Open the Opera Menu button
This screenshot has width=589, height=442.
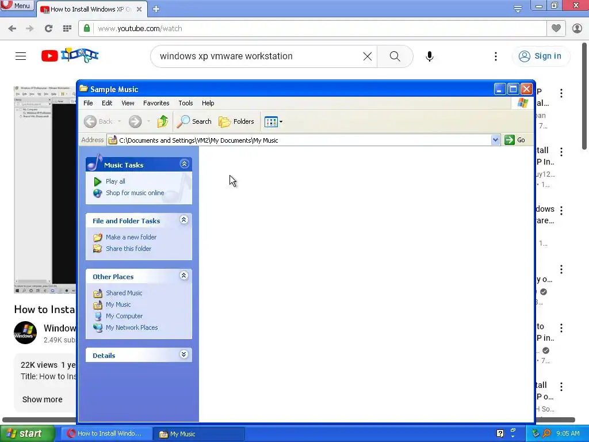(17, 5)
